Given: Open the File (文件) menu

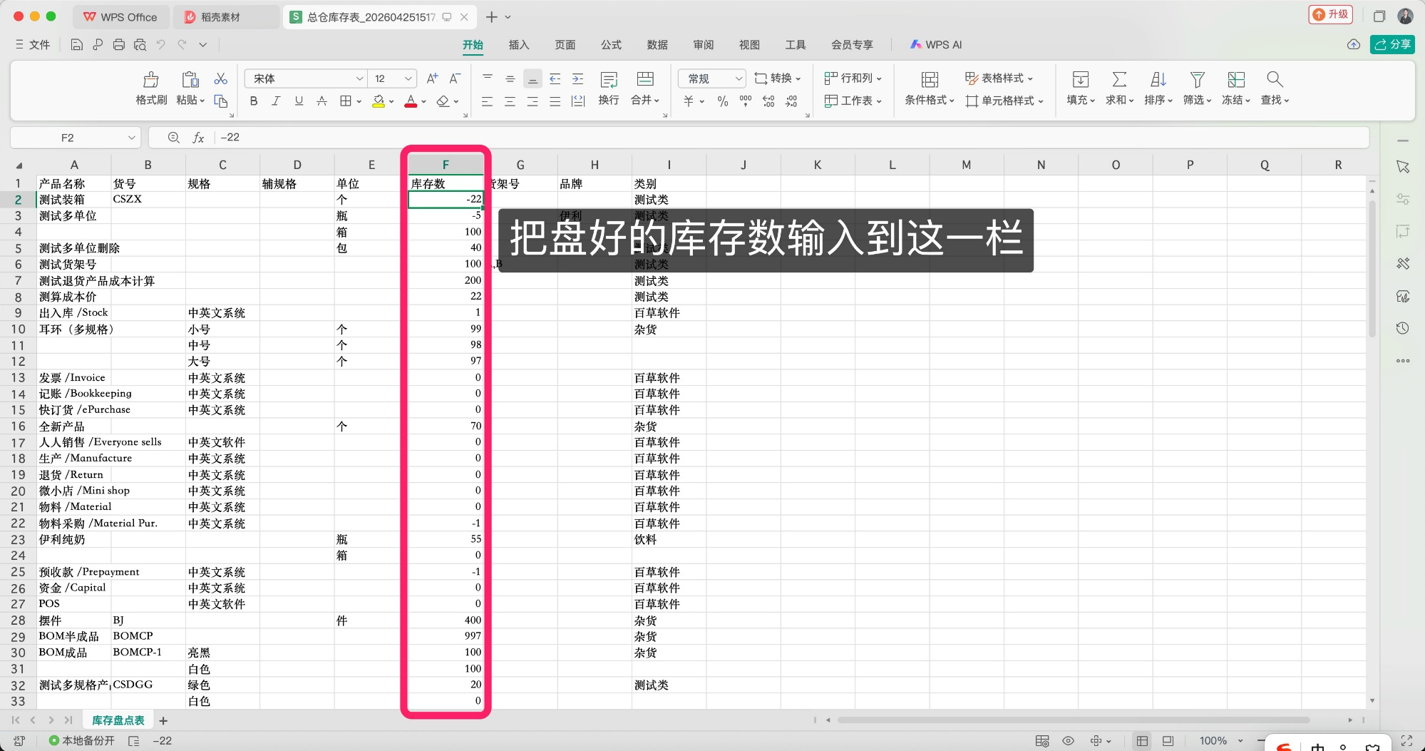Looking at the screenshot, I should coord(33,45).
